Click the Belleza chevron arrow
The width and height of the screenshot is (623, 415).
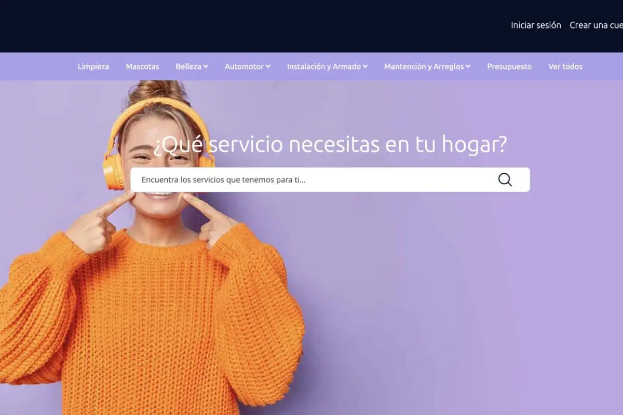tap(206, 66)
